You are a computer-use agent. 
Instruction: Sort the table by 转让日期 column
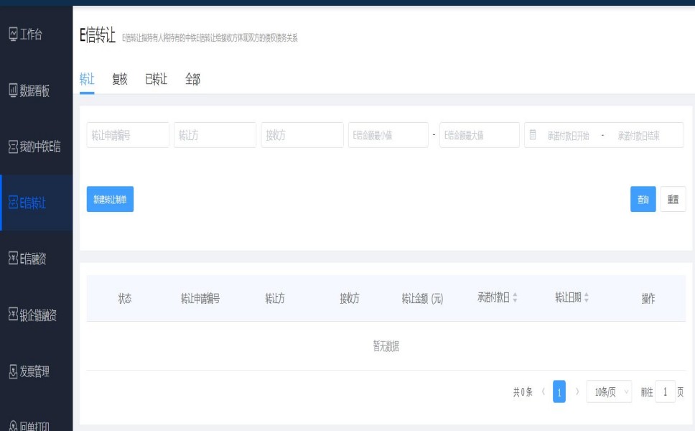coord(587,298)
